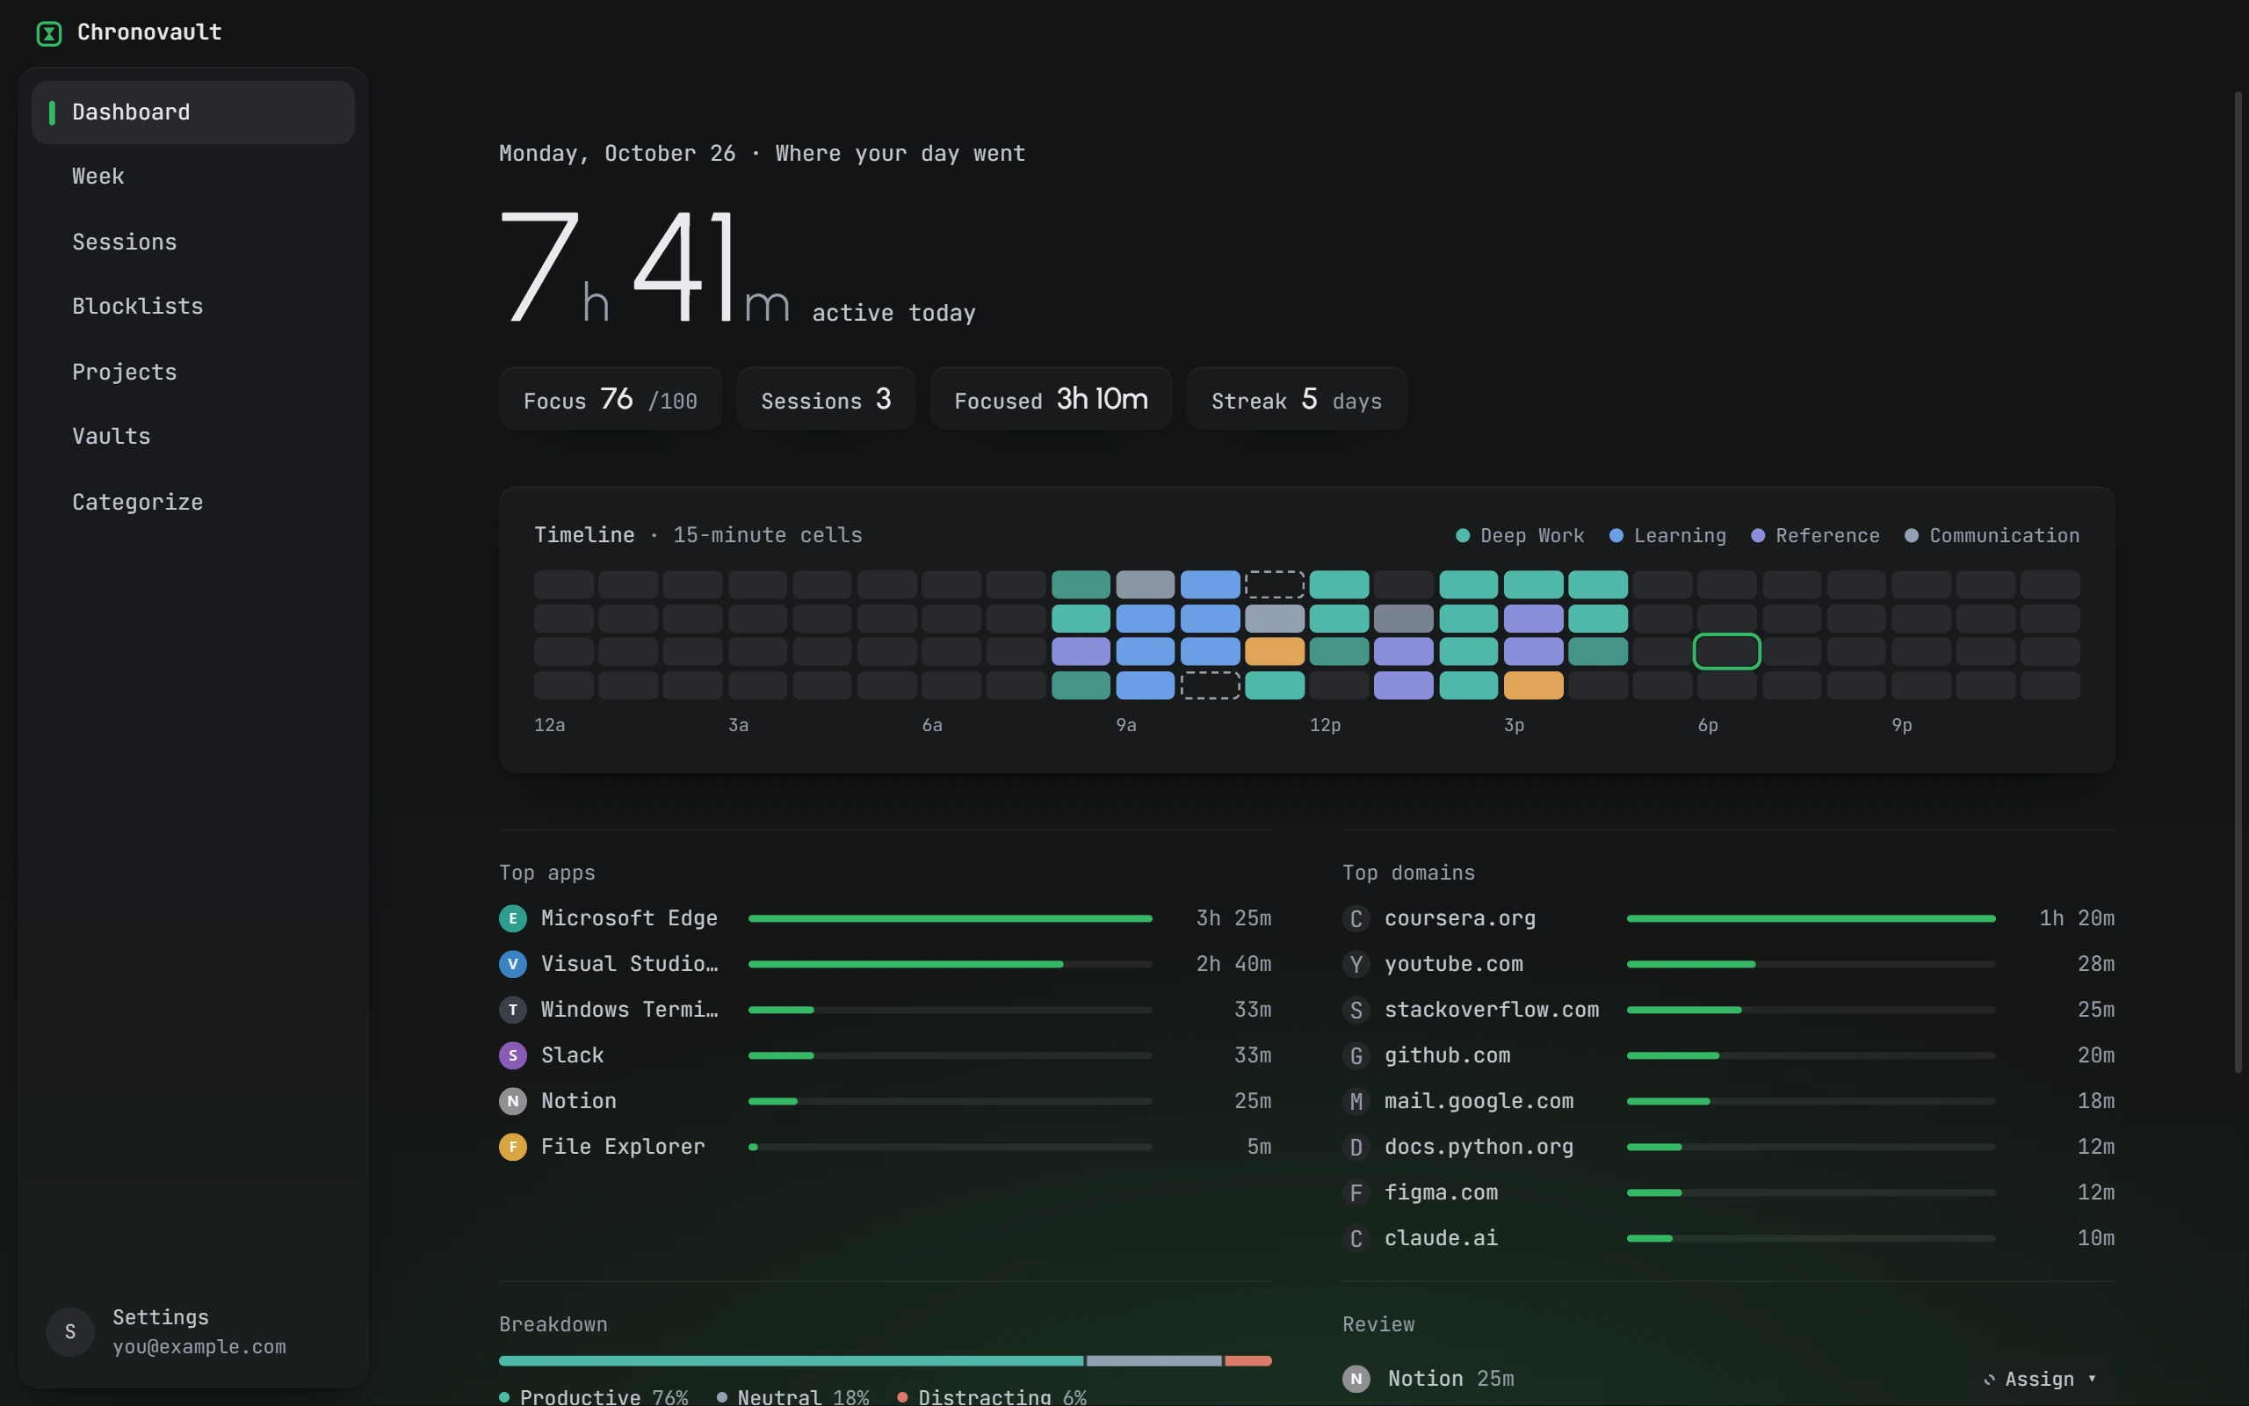Click the claude.ai domain icon

1356,1237
